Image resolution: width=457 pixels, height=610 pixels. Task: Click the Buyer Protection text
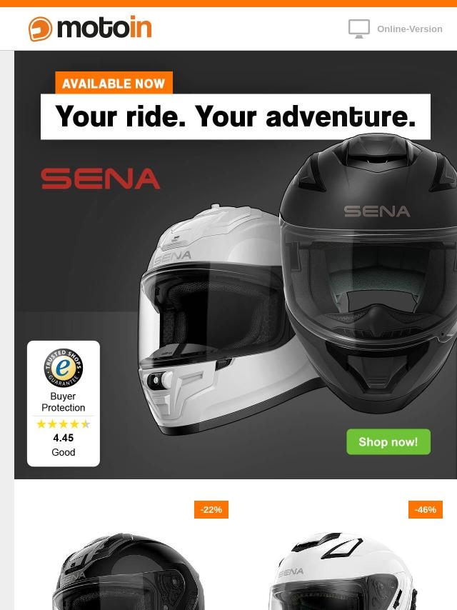tap(64, 402)
